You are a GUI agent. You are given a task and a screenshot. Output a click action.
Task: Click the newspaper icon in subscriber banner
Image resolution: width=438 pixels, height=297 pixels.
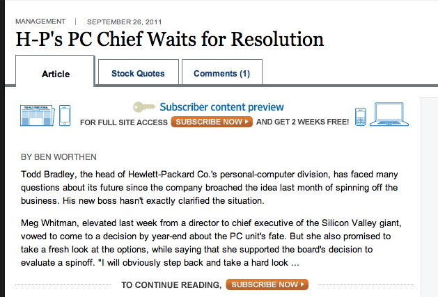pyautogui.click(x=38, y=115)
